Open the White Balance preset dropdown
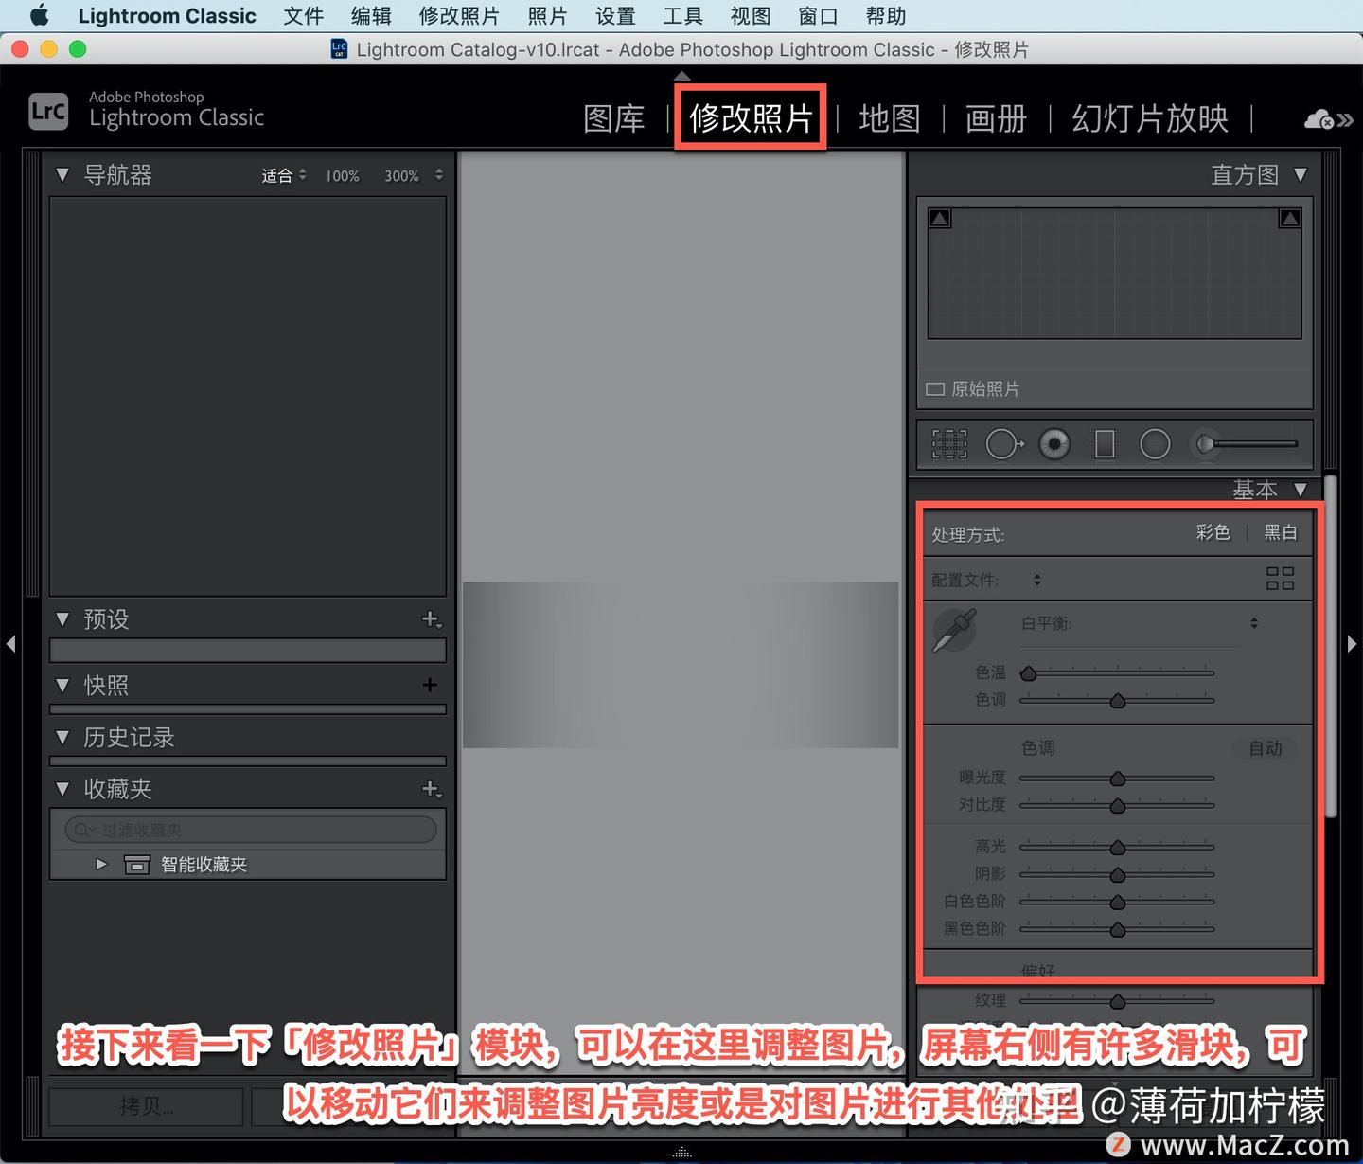Screen dimensions: 1363x1164 1254,623
